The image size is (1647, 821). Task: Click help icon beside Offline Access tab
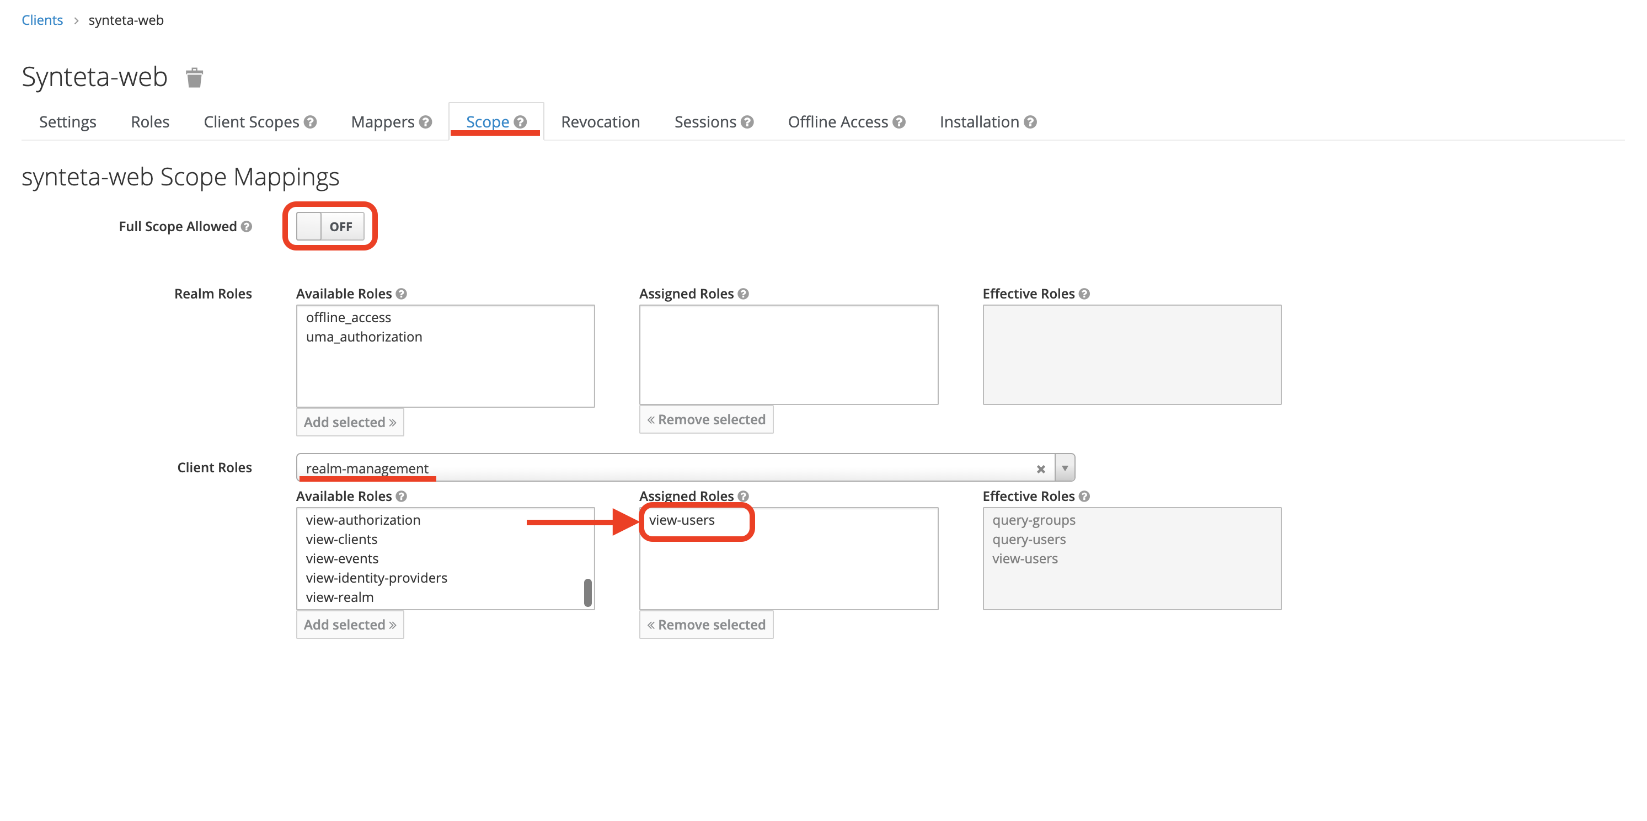coord(899,121)
